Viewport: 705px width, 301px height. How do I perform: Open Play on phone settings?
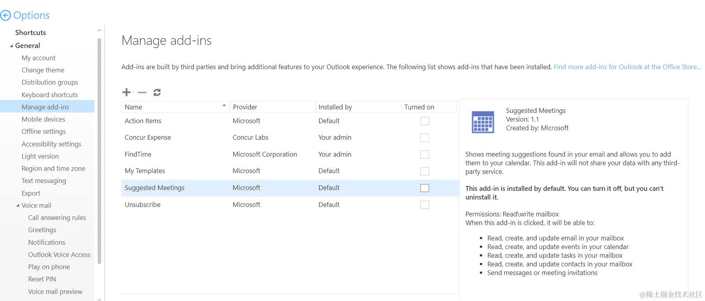(x=49, y=267)
